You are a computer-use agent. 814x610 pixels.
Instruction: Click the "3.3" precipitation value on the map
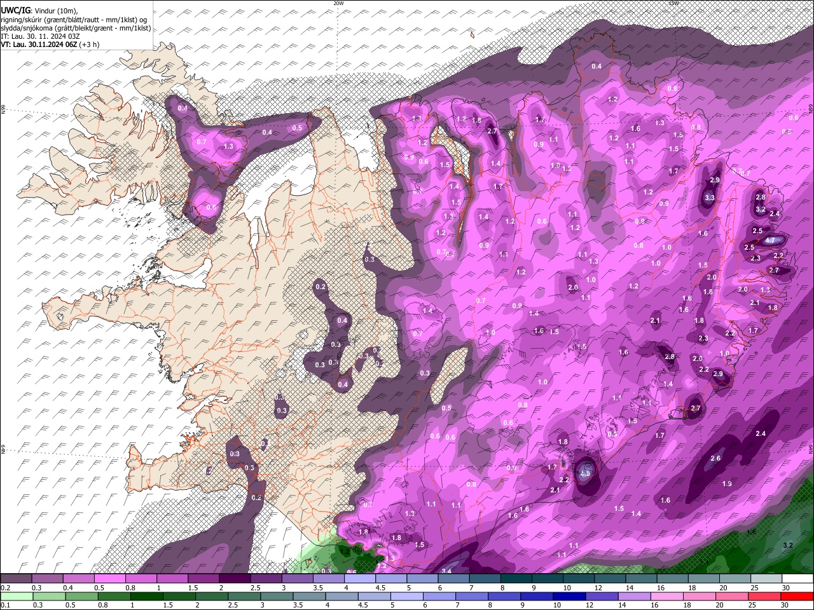(x=710, y=198)
